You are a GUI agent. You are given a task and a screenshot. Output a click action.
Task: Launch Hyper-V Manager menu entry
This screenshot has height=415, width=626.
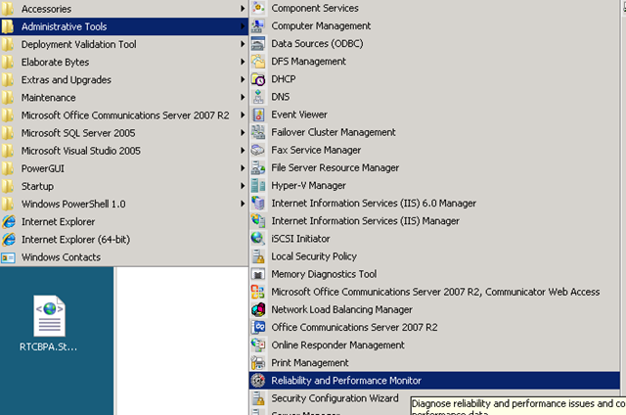434,185
